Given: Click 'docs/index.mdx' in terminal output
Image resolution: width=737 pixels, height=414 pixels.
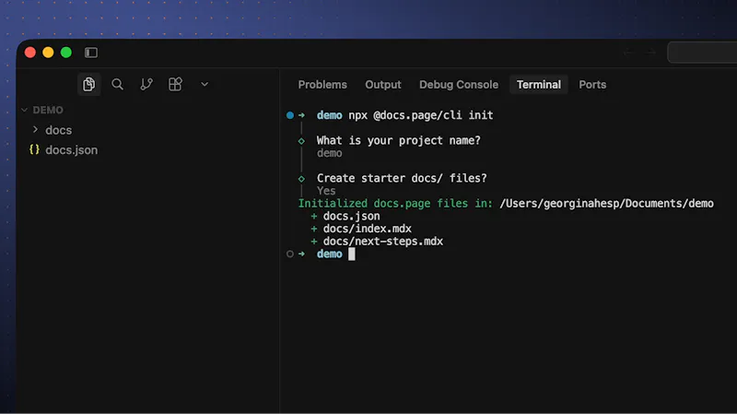Looking at the screenshot, I should 367,229.
